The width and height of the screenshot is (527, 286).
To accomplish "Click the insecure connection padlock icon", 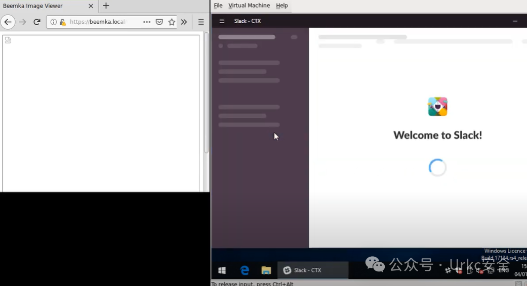I will (x=62, y=22).
